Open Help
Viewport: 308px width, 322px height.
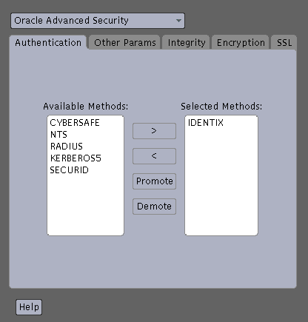tap(29, 307)
